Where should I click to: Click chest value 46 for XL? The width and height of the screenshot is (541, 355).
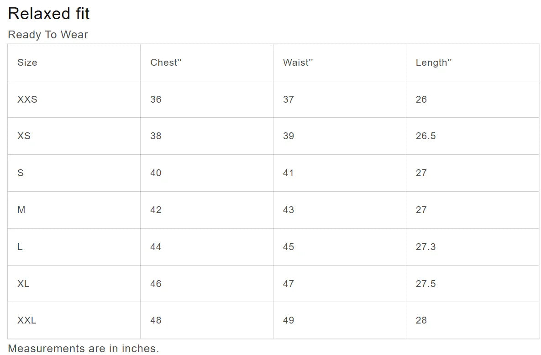pyautogui.click(x=156, y=284)
